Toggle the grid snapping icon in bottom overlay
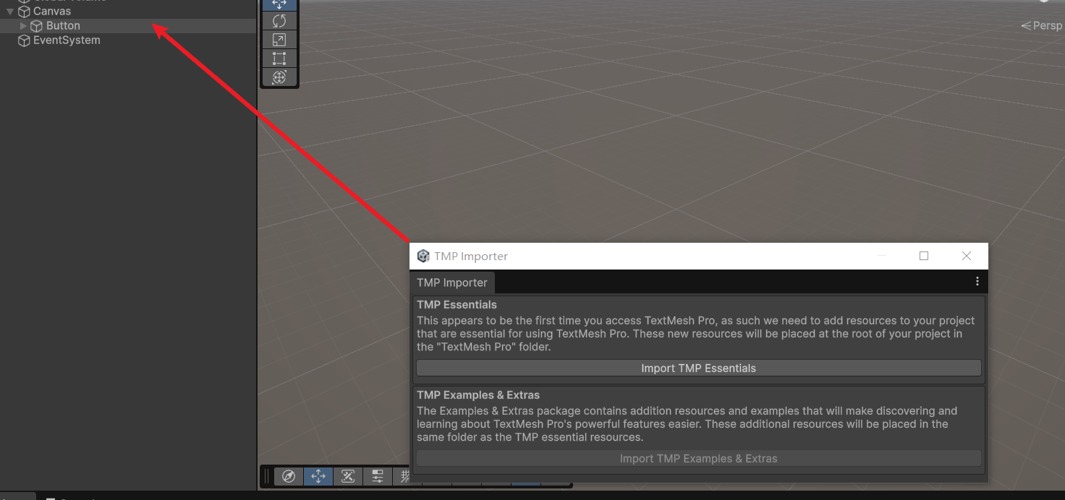This screenshot has height=500, width=1065. click(405, 475)
